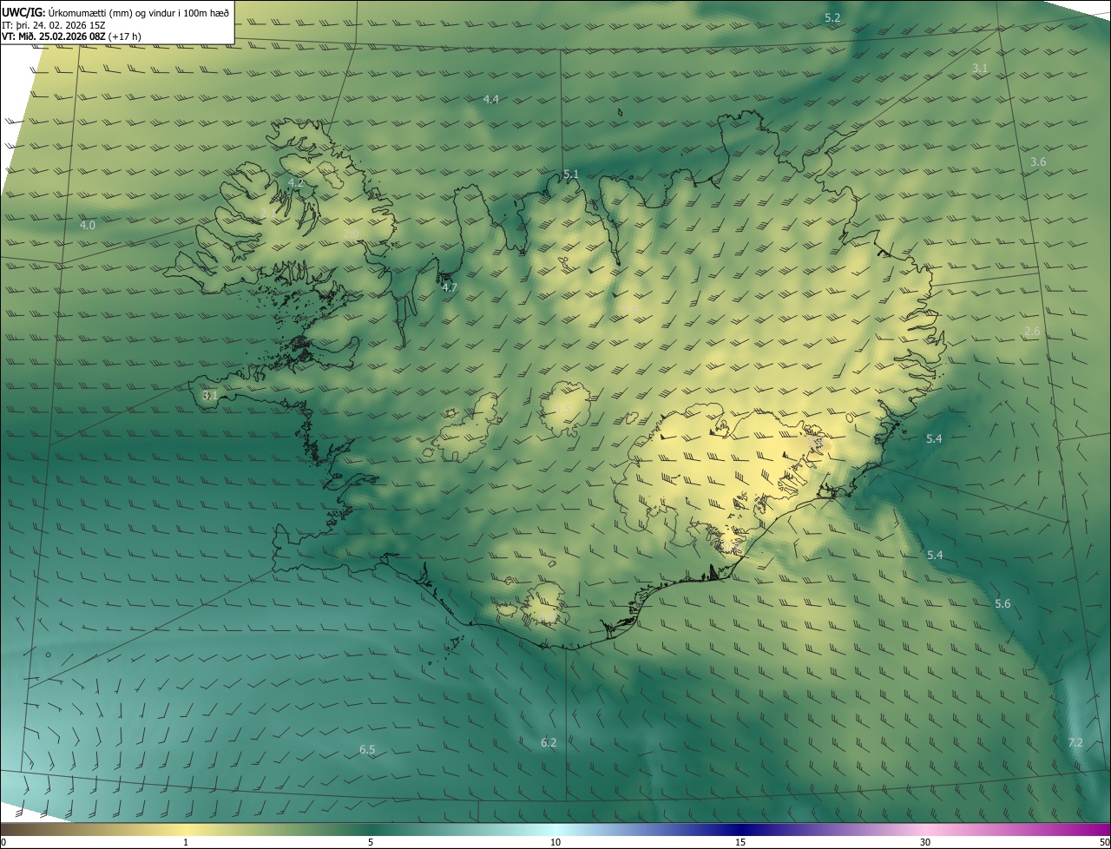Click the 50 tick label on the color scale
Image resolution: width=1111 pixels, height=849 pixels.
point(1103,842)
